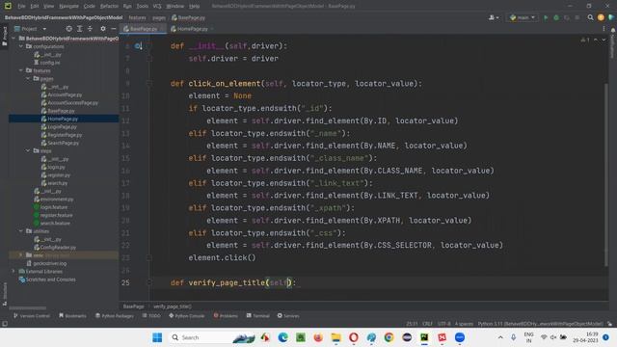This screenshot has width=617, height=347.
Task: Click the gutter override marker on __init__
Action: coord(138,46)
